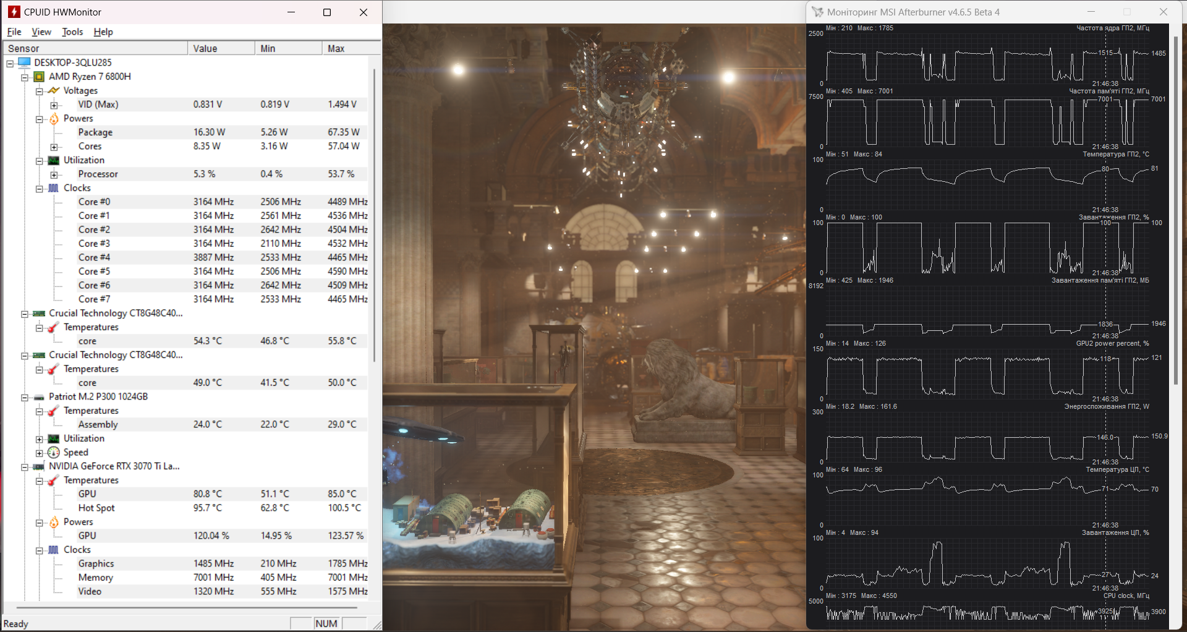This screenshot has height=632, width=1187.
Task: Click the Speed gauge icon under Patriot drive
Action: pos(54,453)
